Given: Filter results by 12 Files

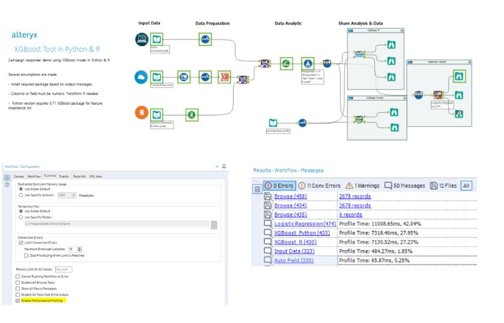Looking at the screenshot, I should coord(443,186).
